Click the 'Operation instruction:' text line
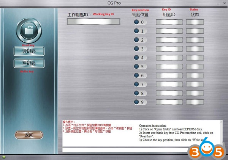Viewport: 228px width, 160px height. [152, 125]
